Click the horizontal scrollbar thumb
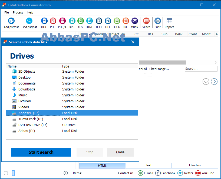This screenshot has width=221, height=179. [x=163, y=62]
